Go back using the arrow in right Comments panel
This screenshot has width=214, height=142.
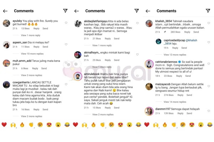click(148, 11)
